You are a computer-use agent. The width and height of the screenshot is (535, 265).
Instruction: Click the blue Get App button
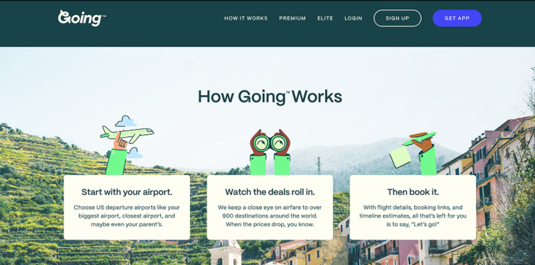pyautogui.click(x=457, y=18)
